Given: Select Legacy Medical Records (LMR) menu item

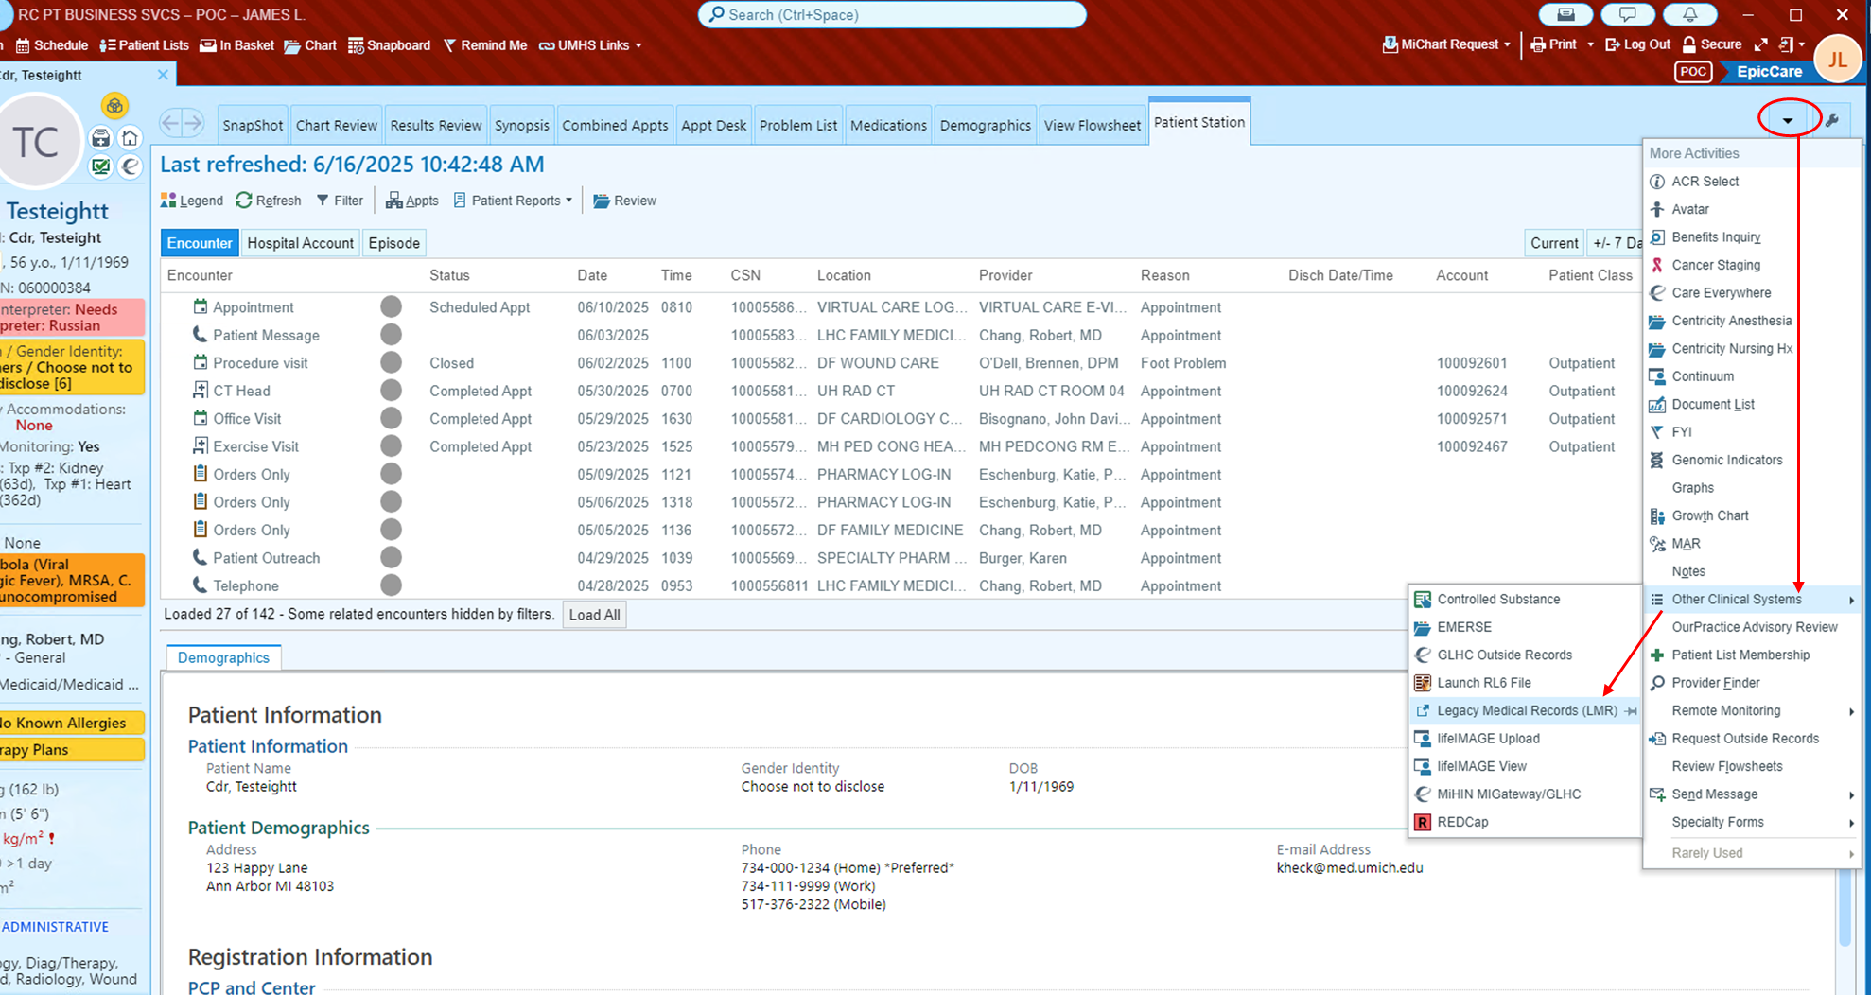Looking at the screenshot, I should pyautogui.click(x=1527, y=710).
